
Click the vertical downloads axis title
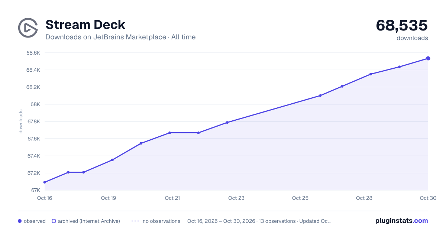(21, 121)
